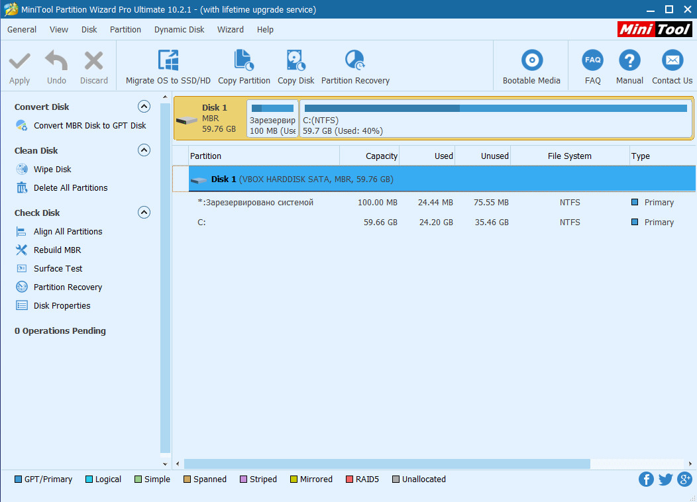Create Bootable Media from the toolbar
697x502 pixels.
pos(531,67)
